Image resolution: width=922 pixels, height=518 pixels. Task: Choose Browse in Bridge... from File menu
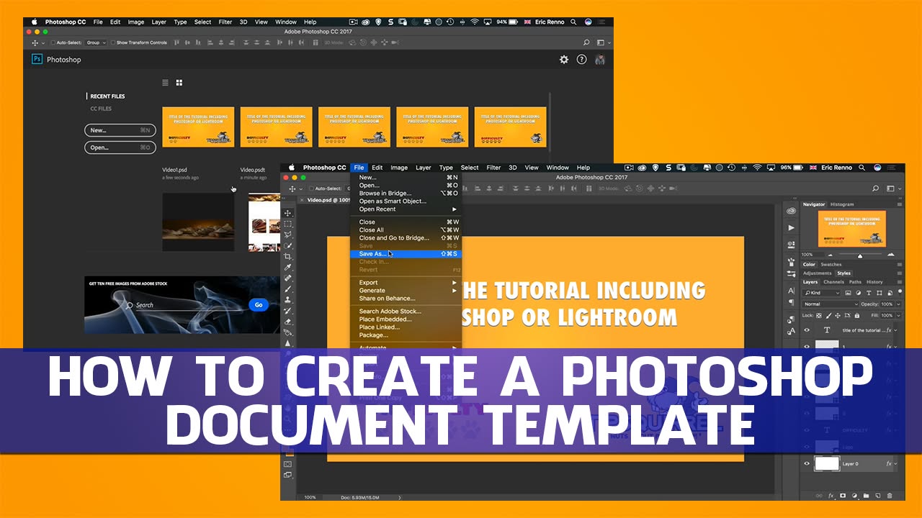406,194
